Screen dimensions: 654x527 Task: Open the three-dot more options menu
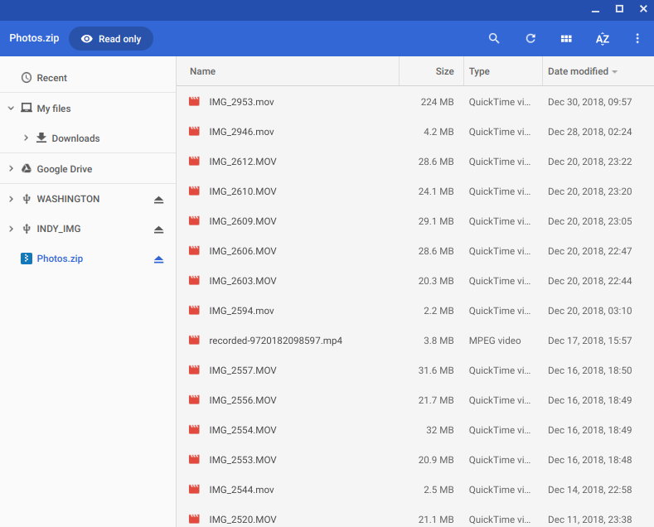coord(637,39)
